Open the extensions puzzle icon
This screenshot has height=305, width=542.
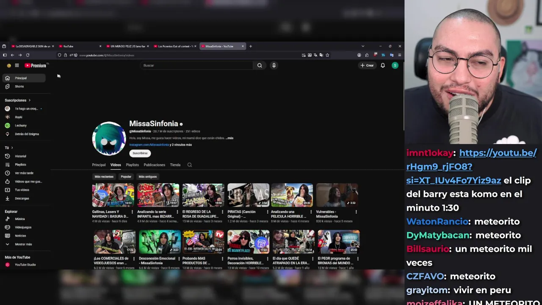[x=367, y=55]
